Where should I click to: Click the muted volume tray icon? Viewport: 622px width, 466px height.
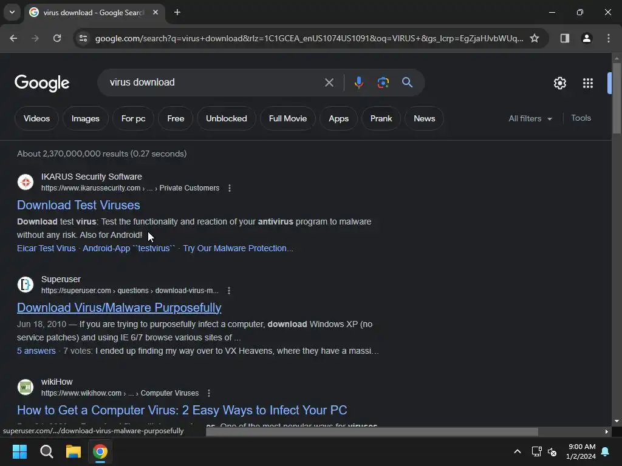[552, 451]
